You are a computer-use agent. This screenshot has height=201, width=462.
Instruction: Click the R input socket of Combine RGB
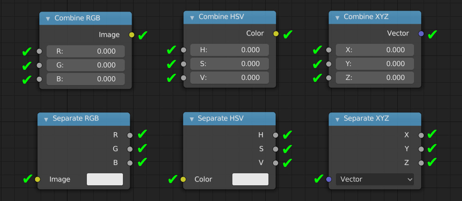tap(39, 51)
